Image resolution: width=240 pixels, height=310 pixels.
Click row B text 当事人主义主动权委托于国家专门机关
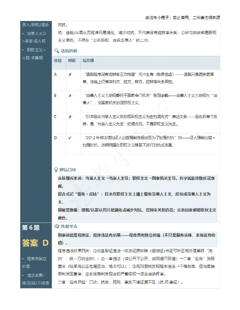click(x=118, y=96)
